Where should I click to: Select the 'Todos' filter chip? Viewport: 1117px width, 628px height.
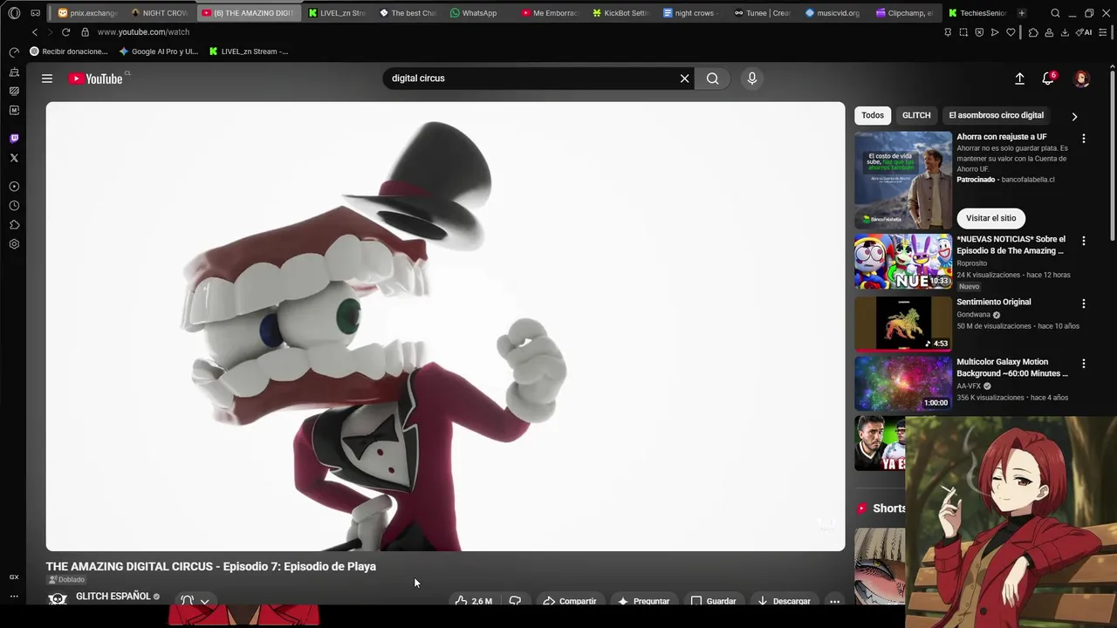pyautogui.click(x=873, y=115)
